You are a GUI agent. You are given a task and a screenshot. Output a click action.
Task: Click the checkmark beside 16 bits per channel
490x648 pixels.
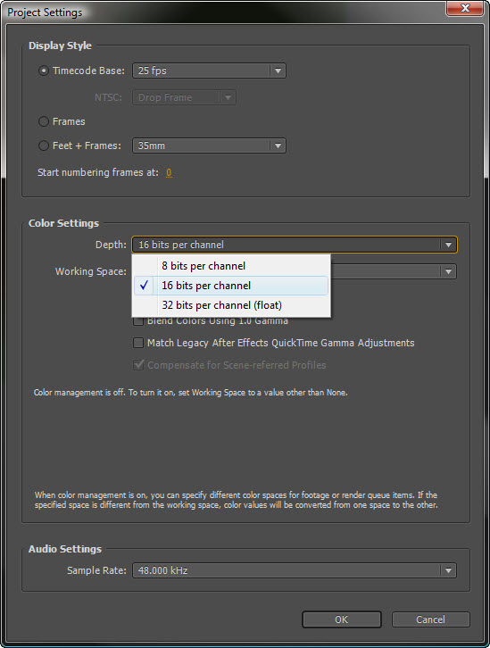pyautogui.click(x=144, y=285)
